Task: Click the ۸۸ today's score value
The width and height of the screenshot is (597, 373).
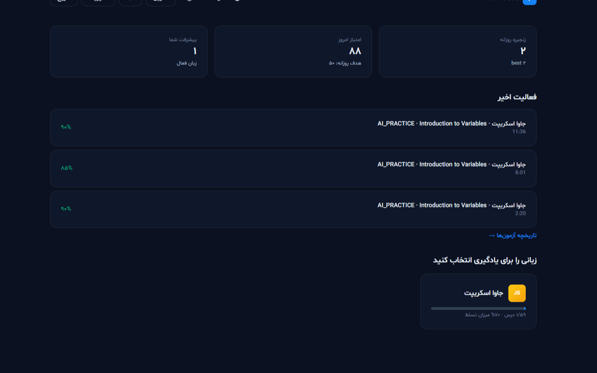Action: coord(355,51)
